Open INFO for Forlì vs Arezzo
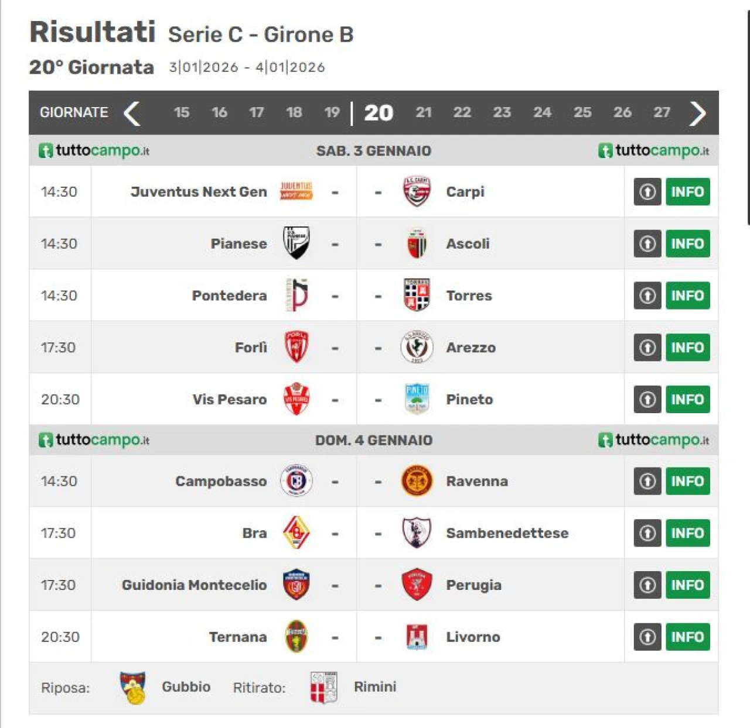The image size is (750, 728). point(687,348)
